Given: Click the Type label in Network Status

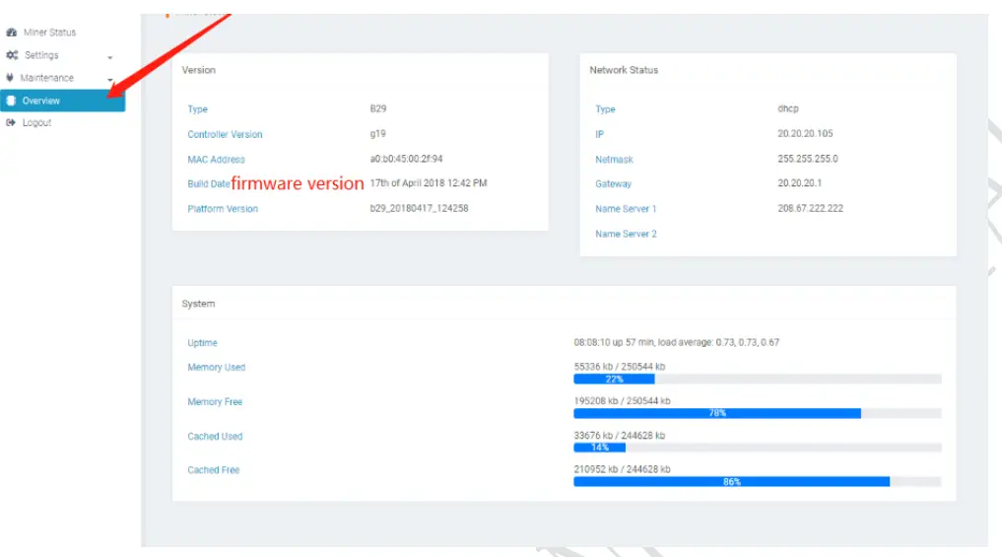Looking at the screenshot, I should (605, 109).
